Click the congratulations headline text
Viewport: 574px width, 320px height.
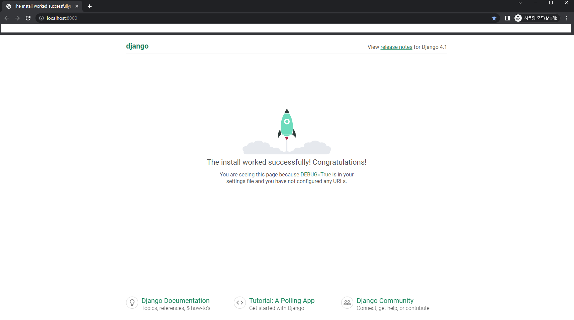287,162
